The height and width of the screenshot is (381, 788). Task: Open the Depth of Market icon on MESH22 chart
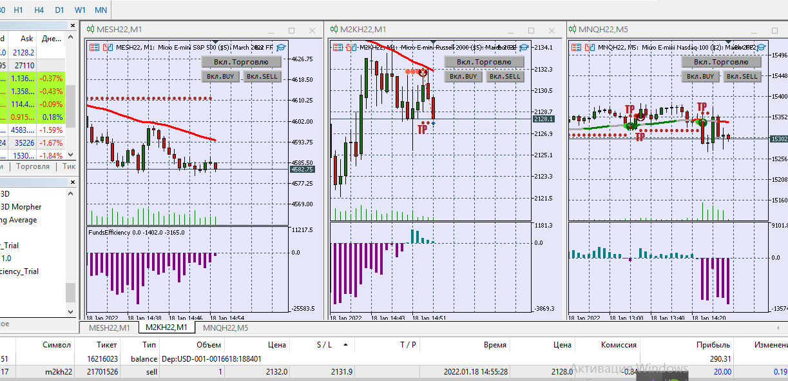pyautogui.click(x=94, y=46)
